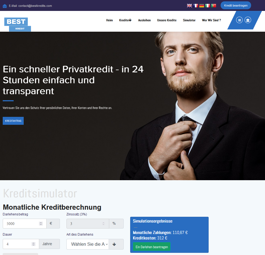Click the green Ein Darlehen beantragen button
Image resolution: width=265 pixels, height=255 pixels.
point(152,247)
